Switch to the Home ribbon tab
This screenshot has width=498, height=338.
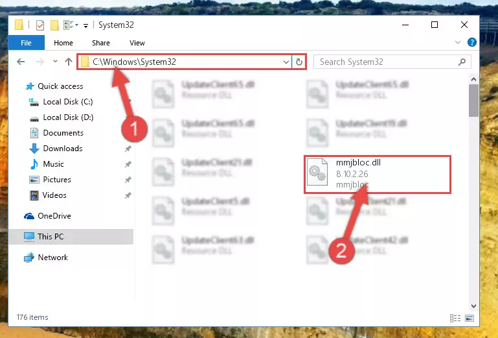coord(63,43)
